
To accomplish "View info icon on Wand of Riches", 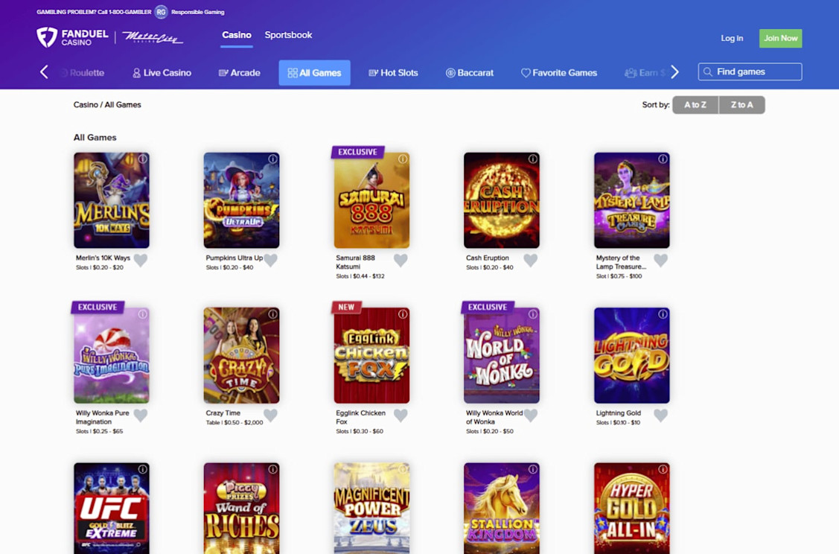I will [x=272, y=469].
